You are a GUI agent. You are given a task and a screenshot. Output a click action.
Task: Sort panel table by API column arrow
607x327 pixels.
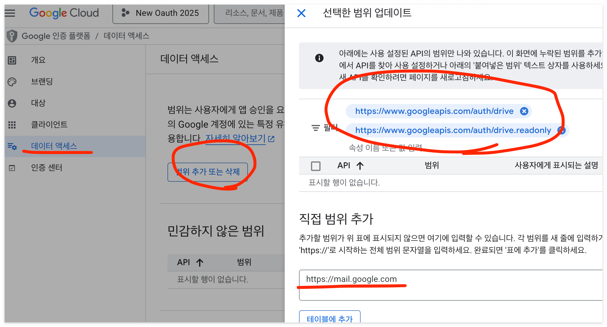click(x=360, y=166)
